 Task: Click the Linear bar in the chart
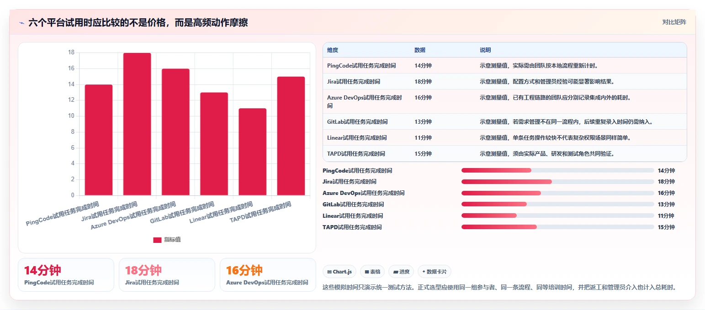tap(252, 152)
